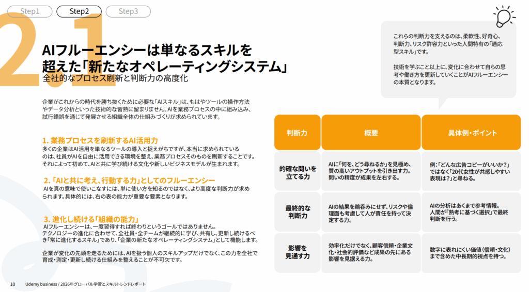Click the 具体例・ポイント table header
Screen dimensions: 529x292
(x=472, y=133)
